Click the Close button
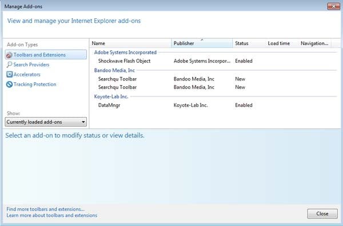The image size is (343, 226). pyautogui.click(x=322, y=213)
